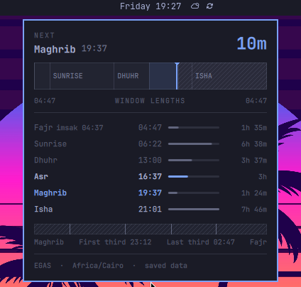This screenshot has width=301, height=287.
Task: Click the Asr time 16:37
Action: 150,176
